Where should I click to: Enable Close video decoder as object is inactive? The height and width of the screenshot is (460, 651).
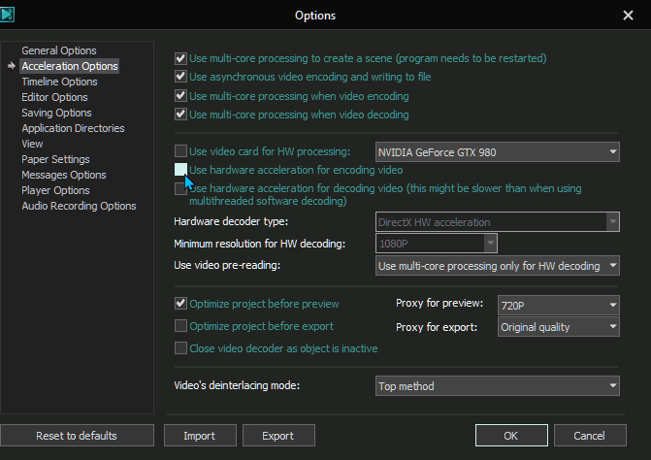[x=180, y=347]
